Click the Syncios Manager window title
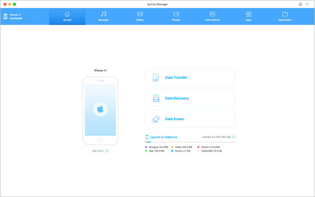Screen dimensions: 315x197 pyautogui.click(x=157, y=4)
